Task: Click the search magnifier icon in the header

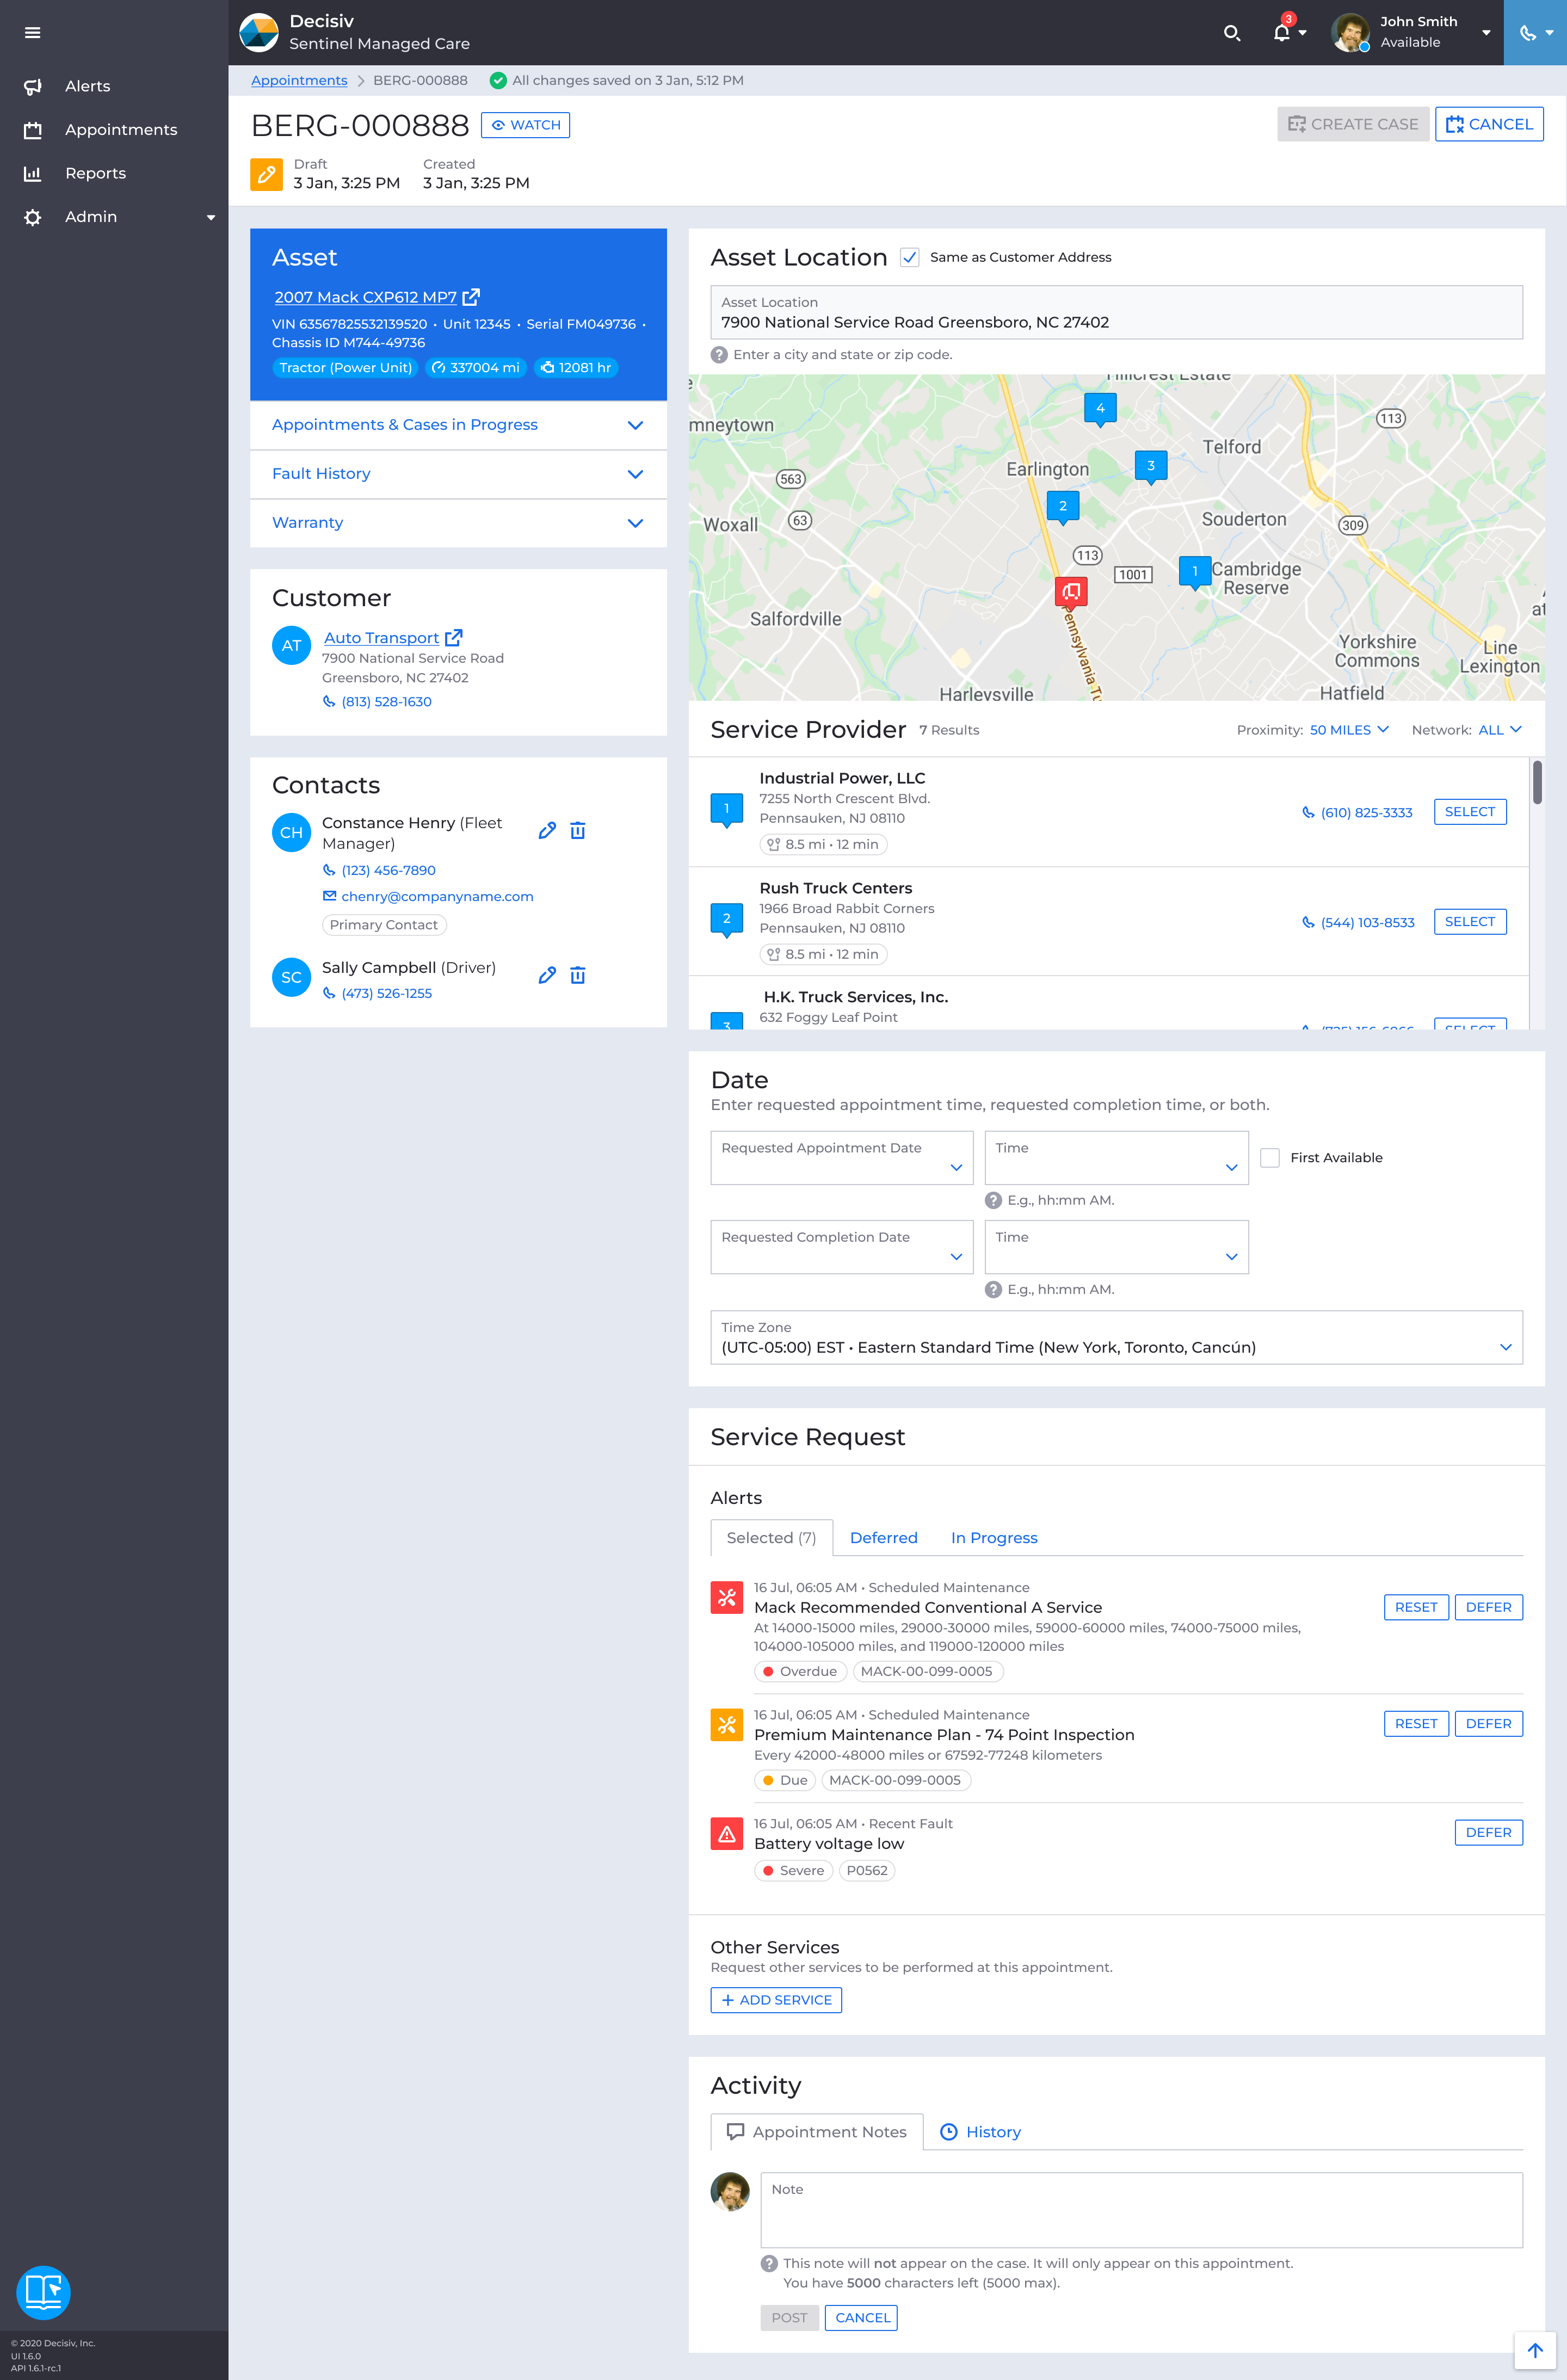Action: coord(1232,33)
